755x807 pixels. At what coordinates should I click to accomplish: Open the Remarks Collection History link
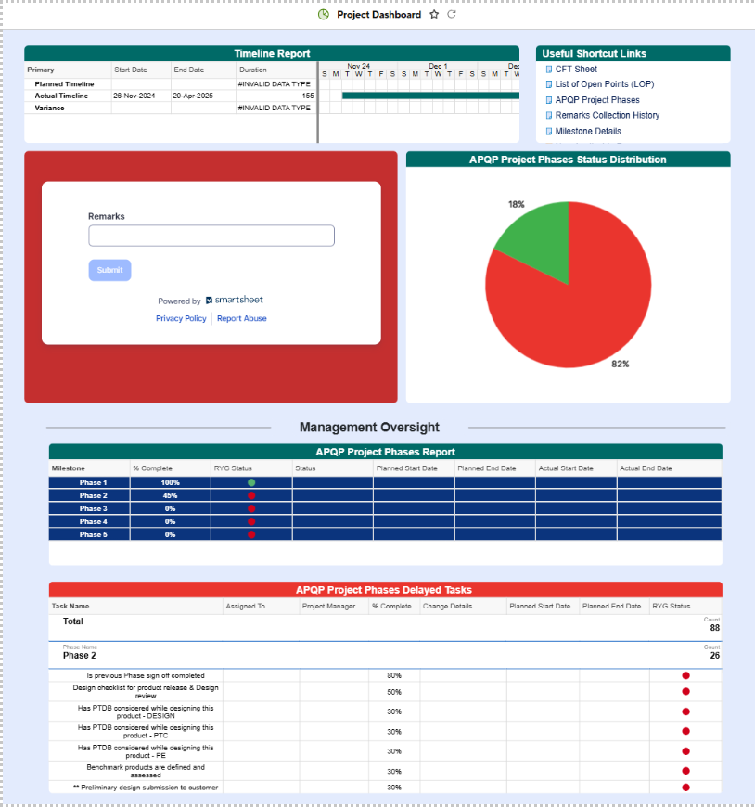tap(608, 116)
